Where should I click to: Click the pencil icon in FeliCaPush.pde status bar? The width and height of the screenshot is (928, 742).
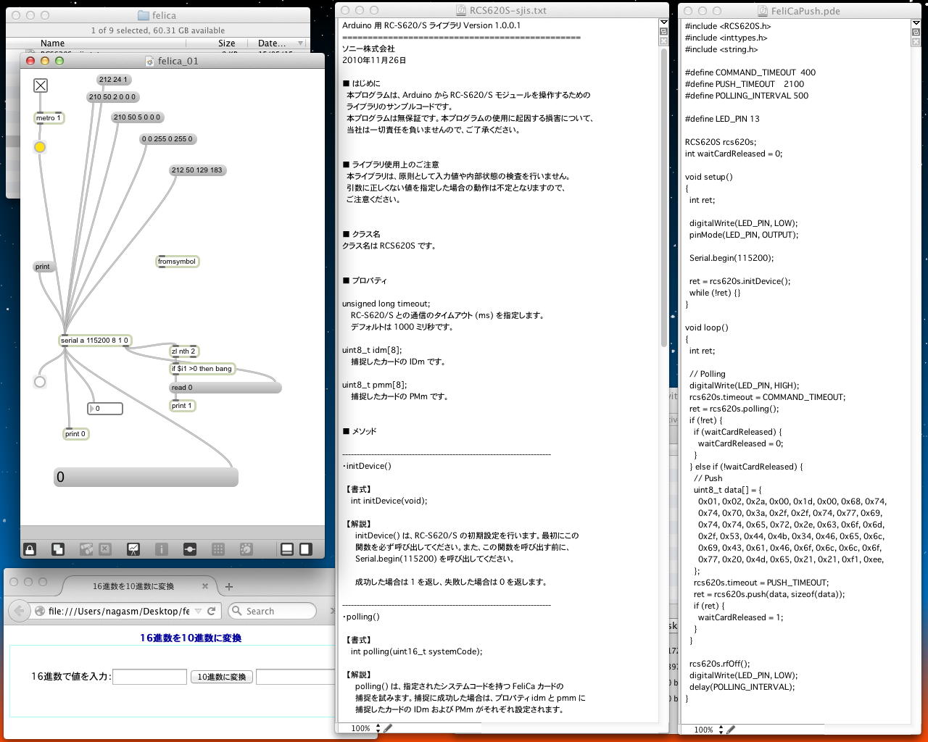[730, 730]
